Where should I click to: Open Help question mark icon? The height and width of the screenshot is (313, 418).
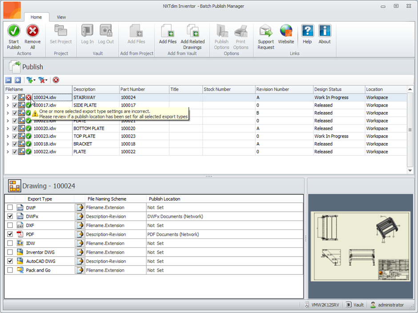[x=307, y=31]
